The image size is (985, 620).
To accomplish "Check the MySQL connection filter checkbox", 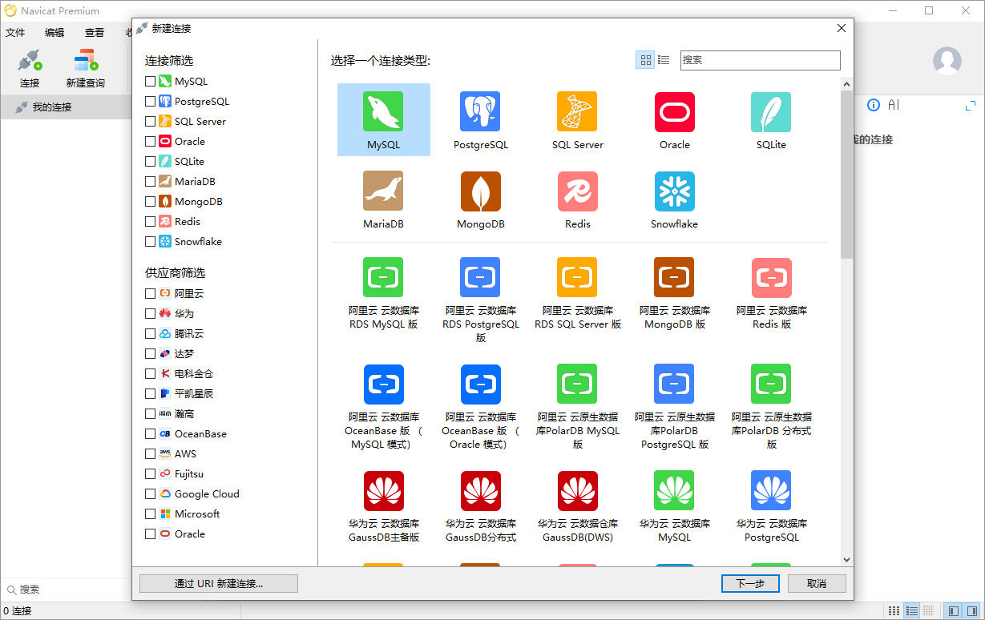I will click(x=148, y=81).
